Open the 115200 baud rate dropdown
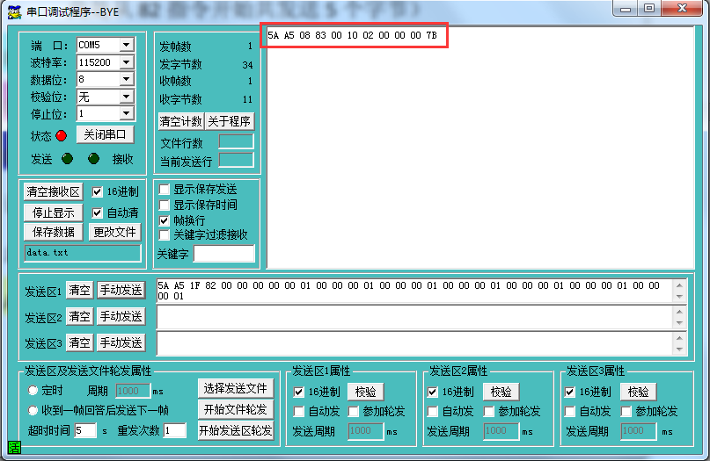The width and height of the screenshot is (710, 461). [127, 62]
